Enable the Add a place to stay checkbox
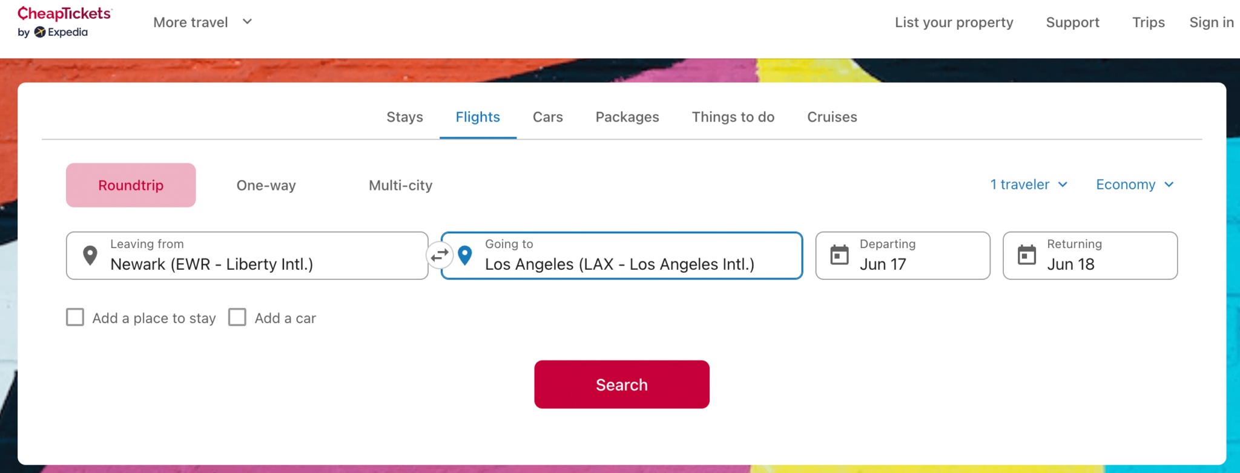The width and height of the screenshot is (1240, 473). [x=75, y=317]
